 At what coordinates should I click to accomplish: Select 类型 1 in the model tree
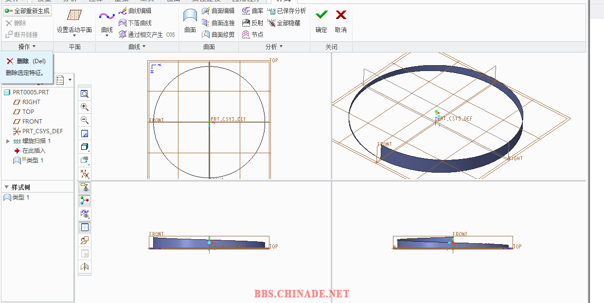coord(28,160)
